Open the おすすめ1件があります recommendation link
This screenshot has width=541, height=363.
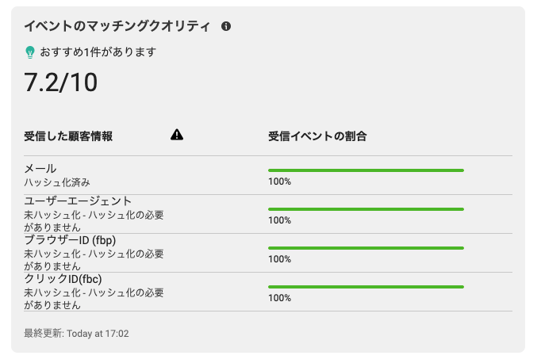tap(98, 52)
